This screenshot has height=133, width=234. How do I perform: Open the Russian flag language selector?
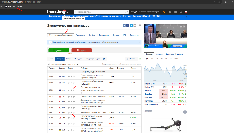click(x=186, y=12)
